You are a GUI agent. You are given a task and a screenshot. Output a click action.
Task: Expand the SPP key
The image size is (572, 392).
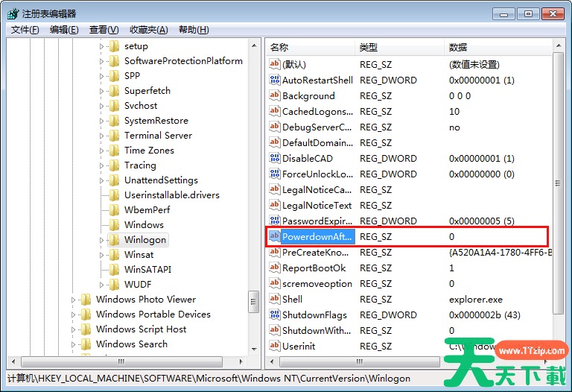coord(101,76)
